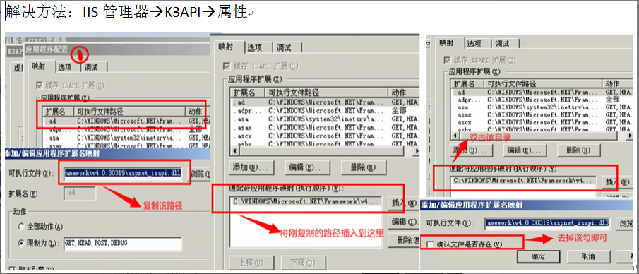The width and height of the screenshot is (639, 274).
Task: Click lower 删除 wildcard button in middle screenshot
Action: [403, 241]
